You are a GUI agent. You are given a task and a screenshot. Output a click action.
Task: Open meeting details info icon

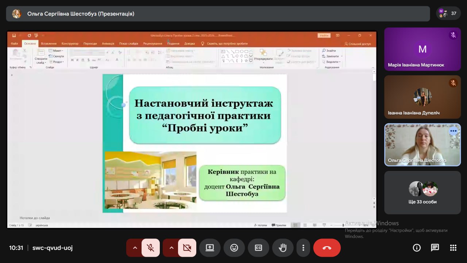(417, 248)
